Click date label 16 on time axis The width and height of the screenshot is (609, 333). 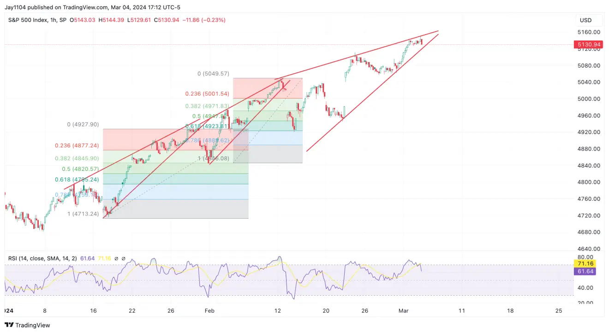coord(93,311)
